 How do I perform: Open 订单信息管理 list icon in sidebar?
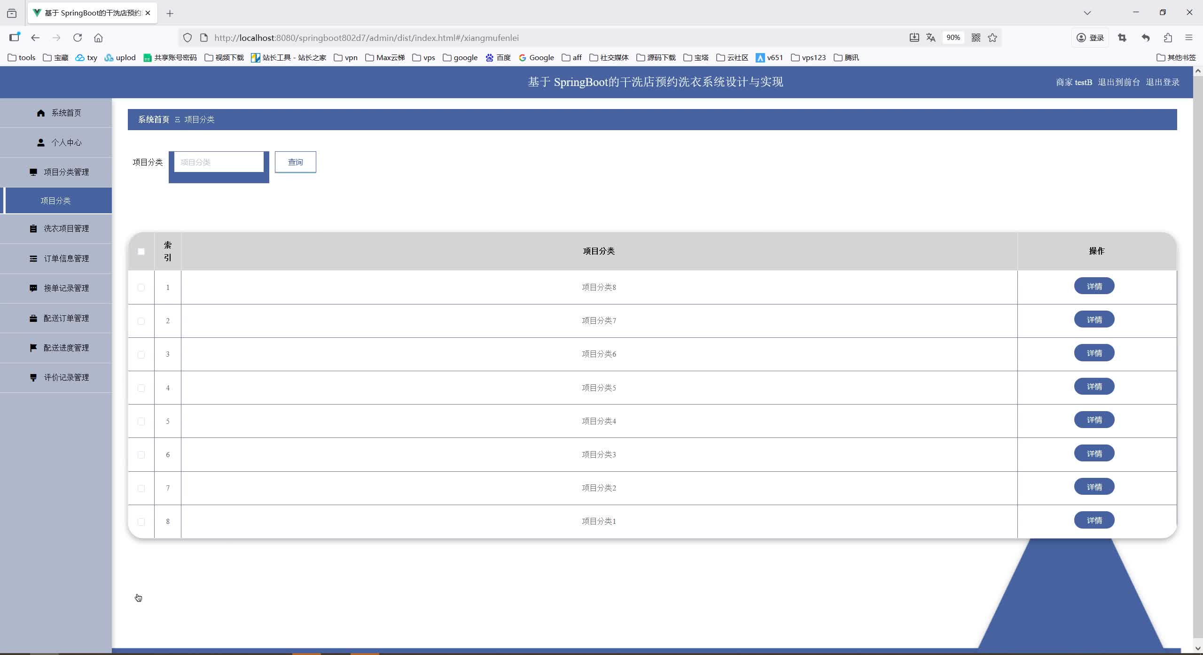[x=33, y=258]
